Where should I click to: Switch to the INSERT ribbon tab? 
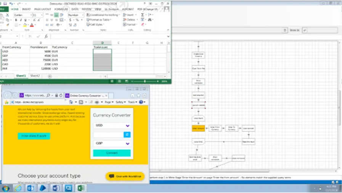tap(26, 9)
